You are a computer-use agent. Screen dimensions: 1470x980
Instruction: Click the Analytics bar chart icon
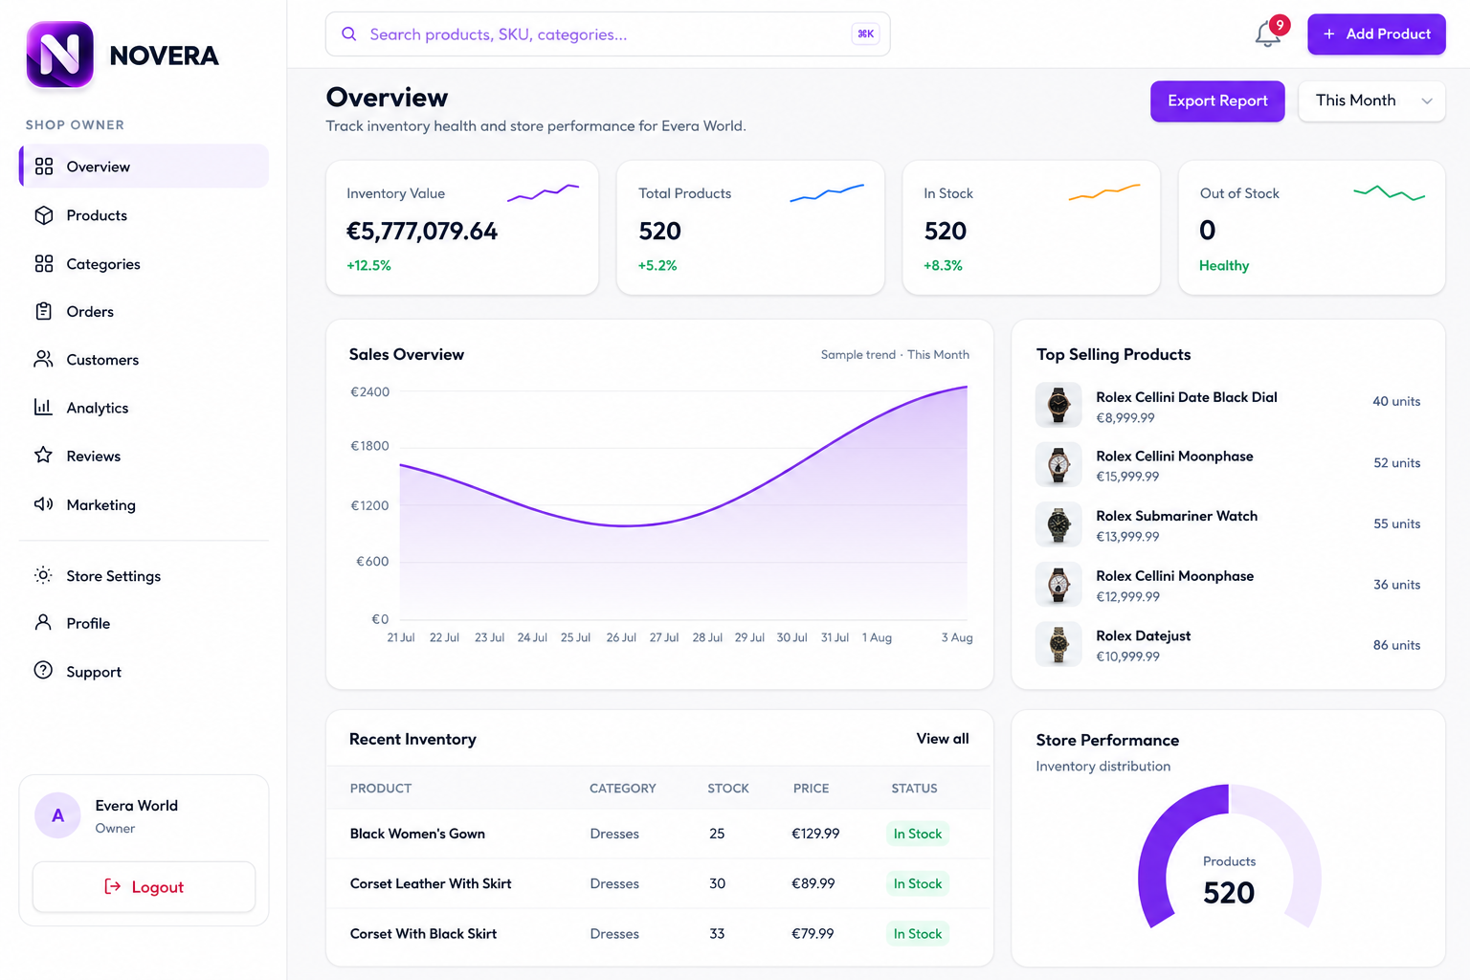[x=43, y=407]
